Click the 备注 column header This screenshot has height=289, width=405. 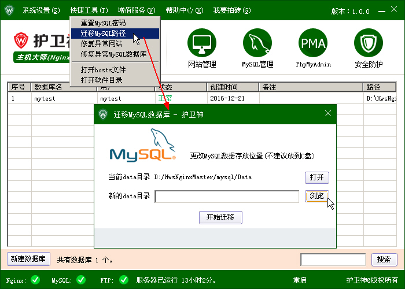click(x=311, y=87)
